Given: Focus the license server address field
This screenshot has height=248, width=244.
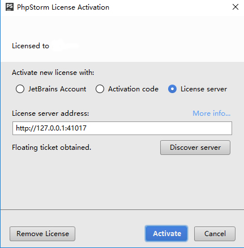Looking at the screenshot, I should 122,128.
